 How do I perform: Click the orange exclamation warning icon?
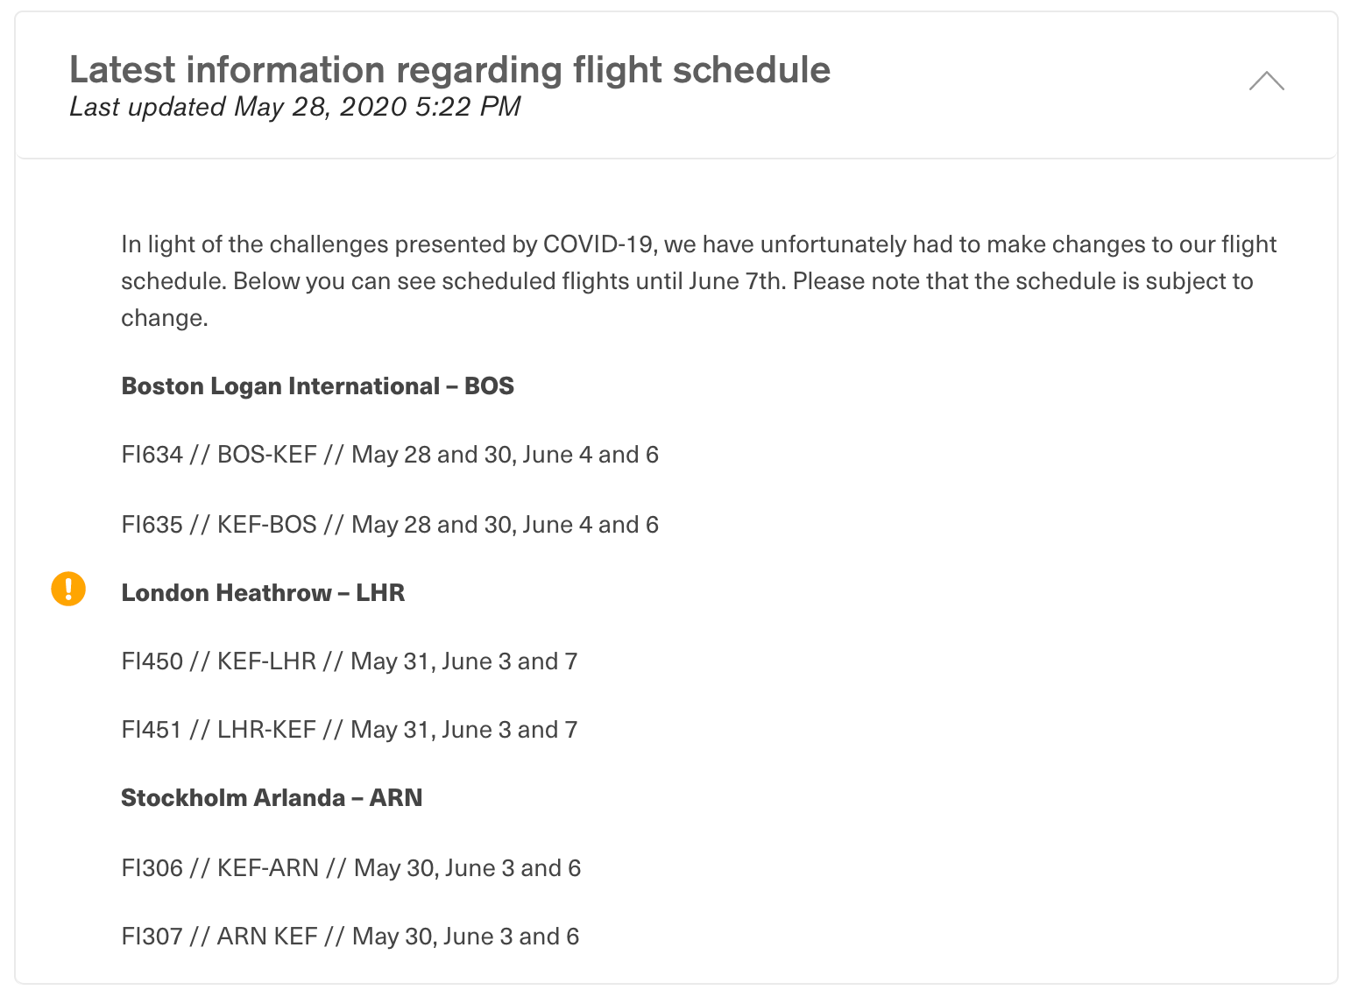pyautogui.click(x=68, y=589)
